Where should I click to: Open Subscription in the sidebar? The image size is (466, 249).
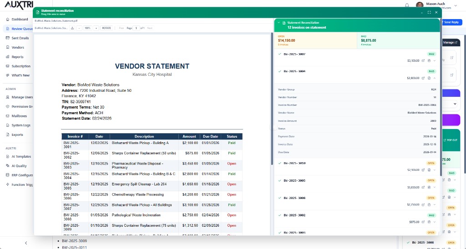click(18, 66)
